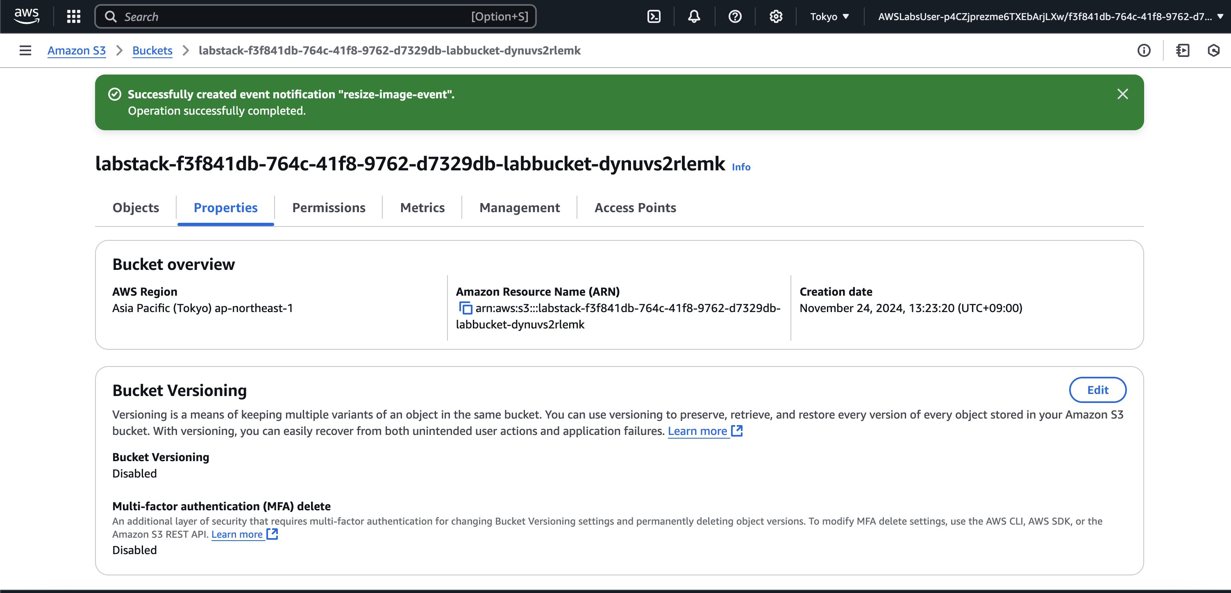Click the Bucket Versioning Disabled status
1231x593 pixels.
click(x=134, y=474)
